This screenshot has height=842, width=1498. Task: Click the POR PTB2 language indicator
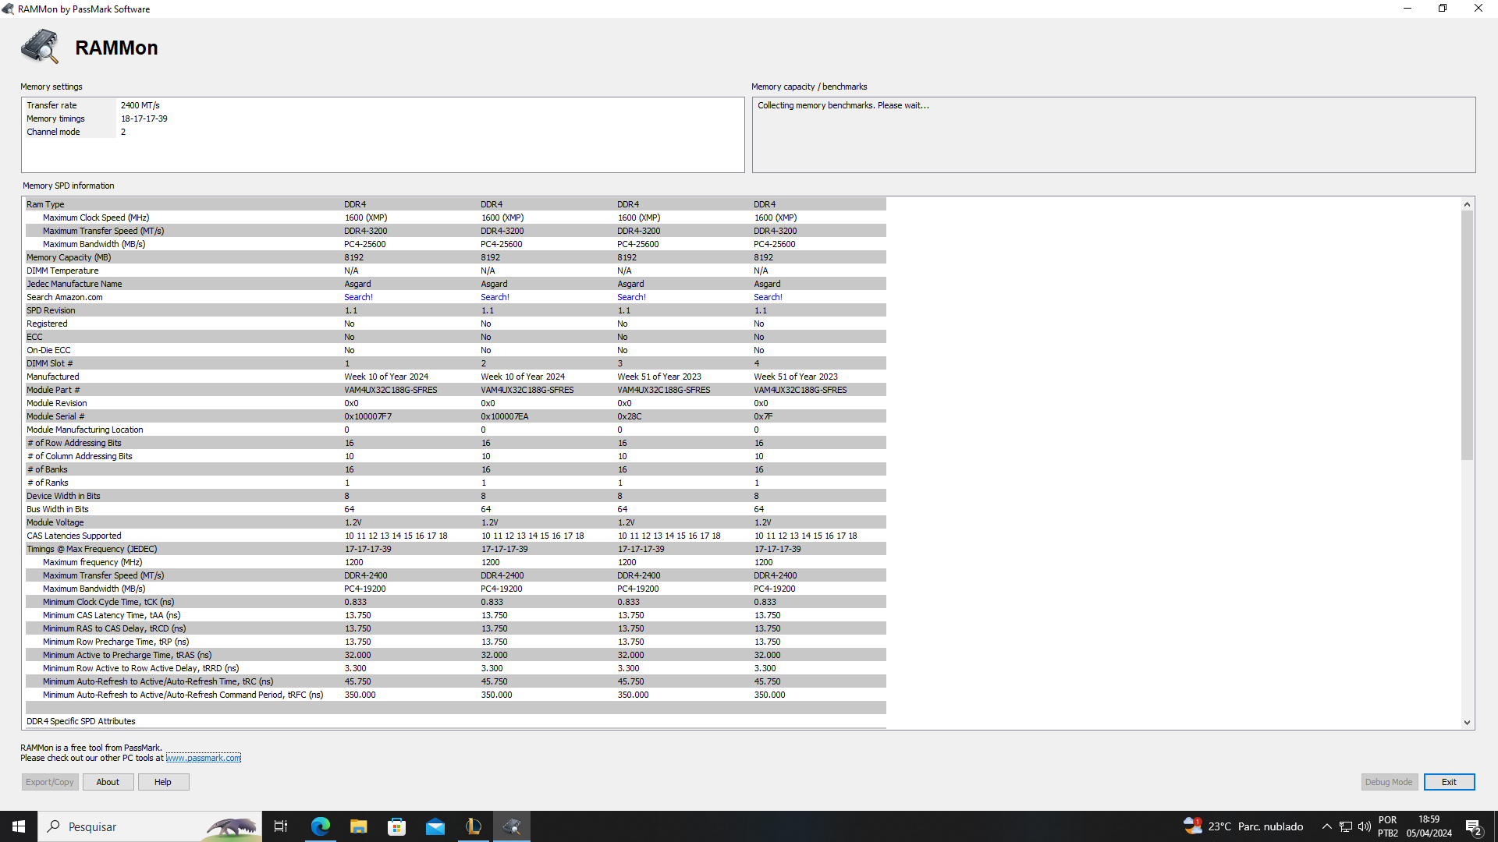pyautogui.click(x=1388, y=826)
